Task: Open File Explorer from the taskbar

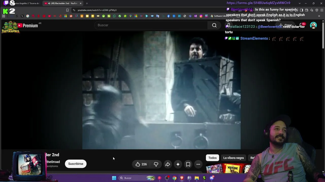Action: pos(197,178)
